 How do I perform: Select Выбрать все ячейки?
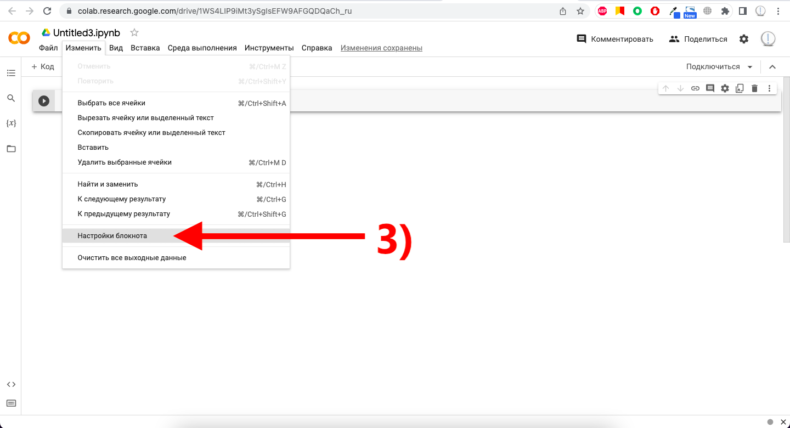pos(176,103)
